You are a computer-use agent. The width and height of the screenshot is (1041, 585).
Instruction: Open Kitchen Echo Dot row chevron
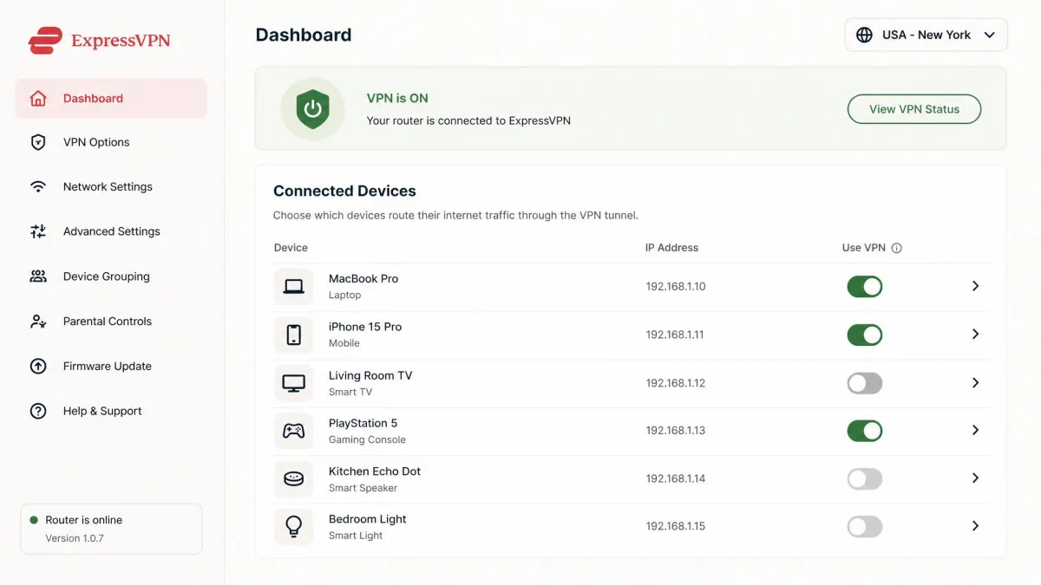(x=975, y=478)
